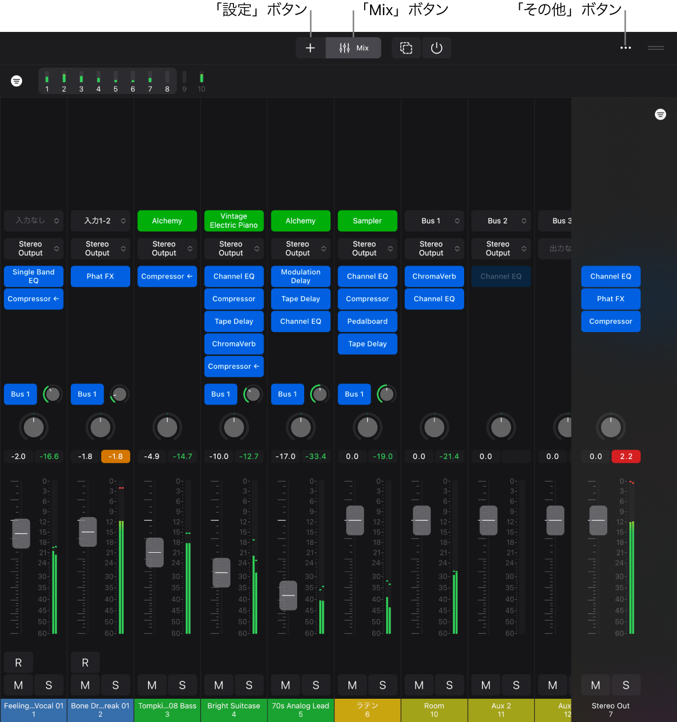677x722 pixels.
Task: Open the Mix mixer view button
Action: pos(354,48)
